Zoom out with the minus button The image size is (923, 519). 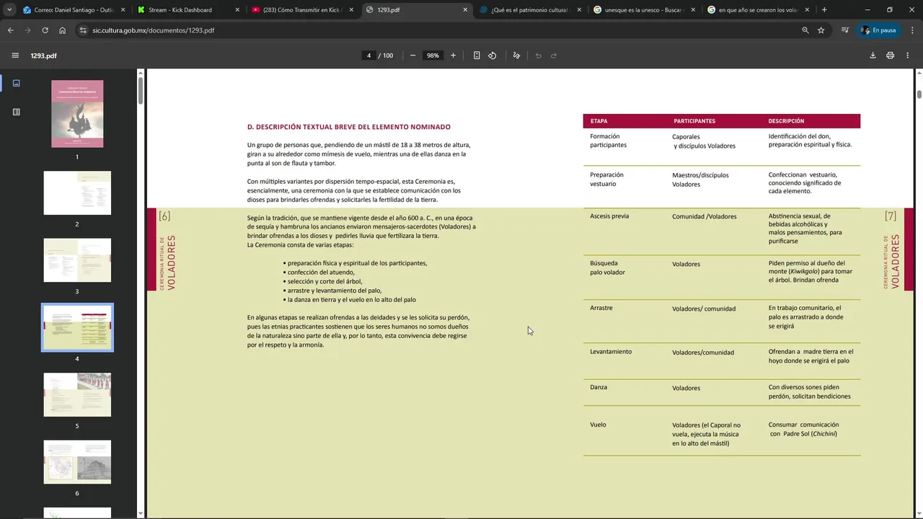[412, 56]
